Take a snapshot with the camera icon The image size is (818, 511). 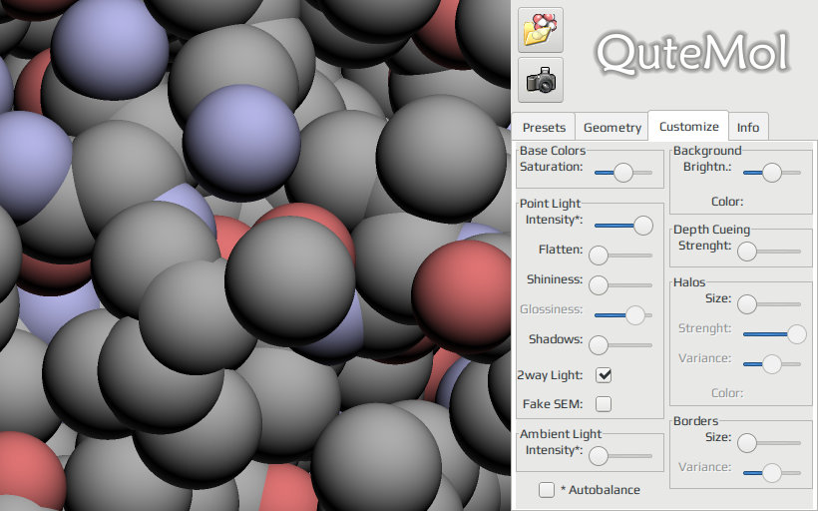541,80
